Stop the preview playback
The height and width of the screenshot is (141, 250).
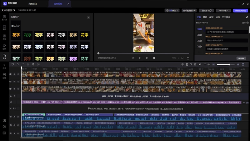pyautogui.click(x=154, y=58)
